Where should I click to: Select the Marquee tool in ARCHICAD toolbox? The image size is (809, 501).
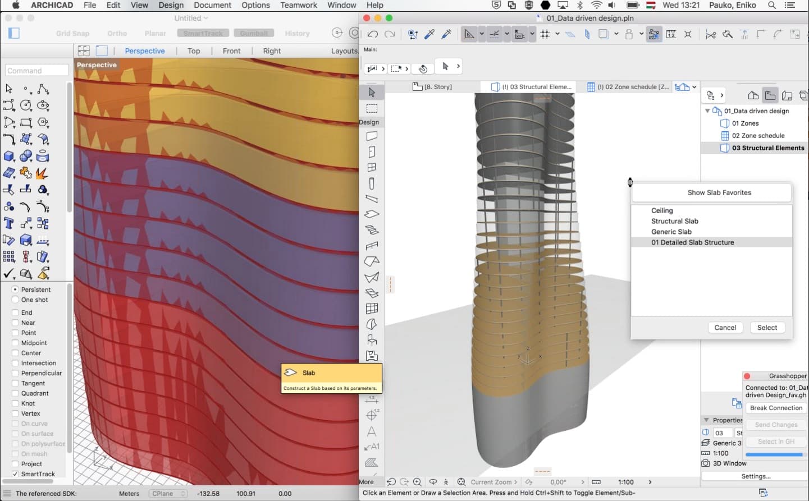pyautogui.click(x=372, y=108)
